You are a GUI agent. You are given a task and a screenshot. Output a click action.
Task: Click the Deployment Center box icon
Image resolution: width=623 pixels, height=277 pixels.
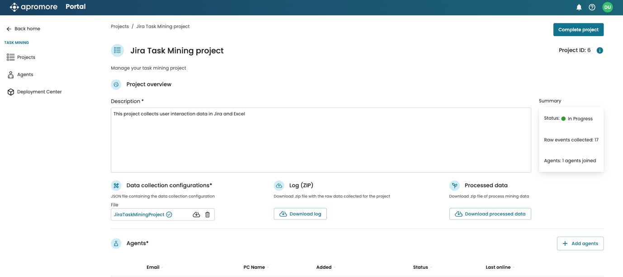click(x=10, y=92)
